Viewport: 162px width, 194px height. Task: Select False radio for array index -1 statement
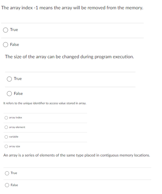[6, 45]
